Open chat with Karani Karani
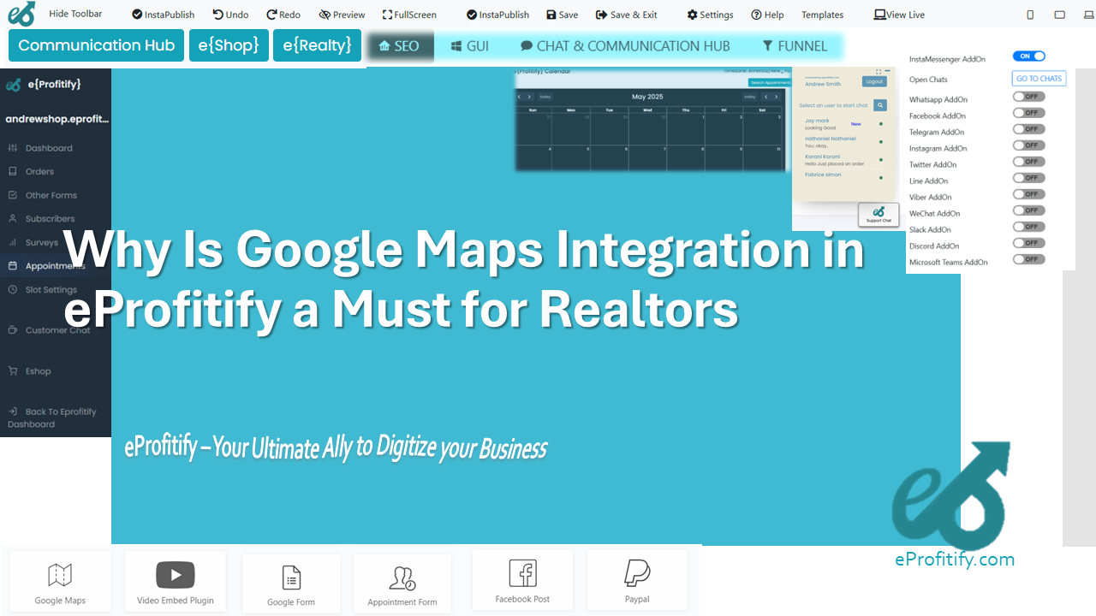1096x616 pixels. coord(843,160)
